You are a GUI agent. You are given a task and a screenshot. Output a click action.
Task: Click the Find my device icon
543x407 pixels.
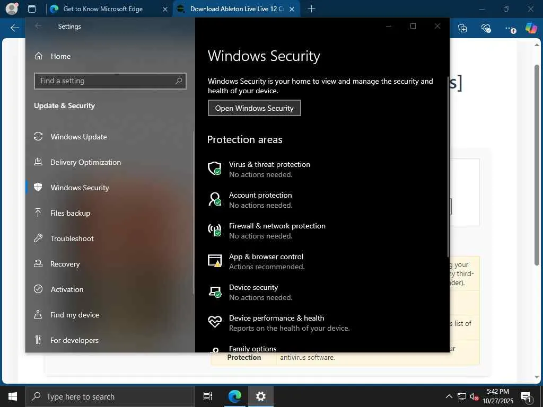(x=38, y=314)
